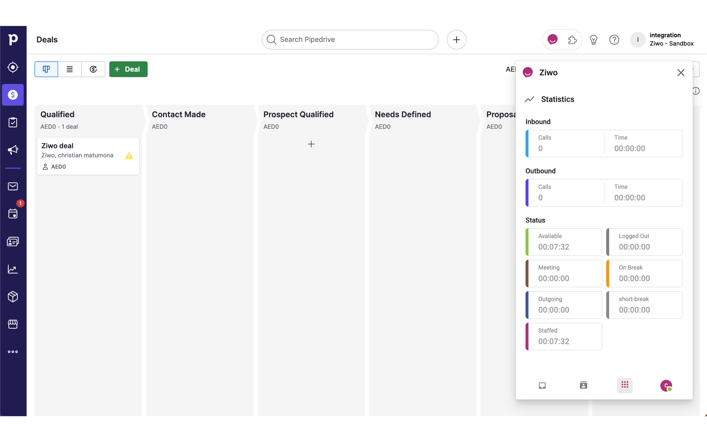Open Products box sidebar icon
Viewport: 707px width, 442px height.
13,296
